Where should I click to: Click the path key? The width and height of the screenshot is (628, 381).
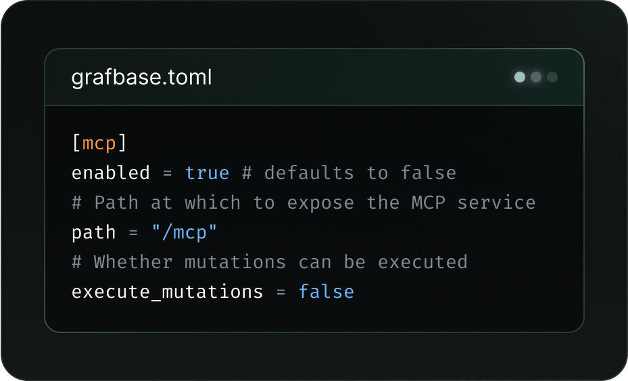coord(93,232)
